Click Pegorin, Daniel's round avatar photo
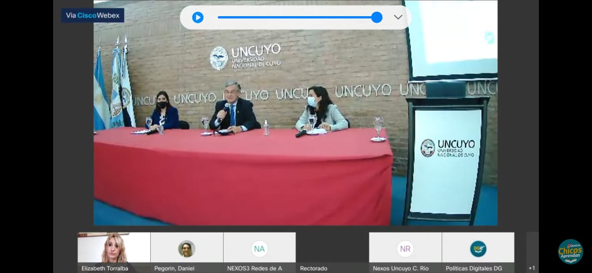This screenshot has height=273, width=592. (187, 249)
